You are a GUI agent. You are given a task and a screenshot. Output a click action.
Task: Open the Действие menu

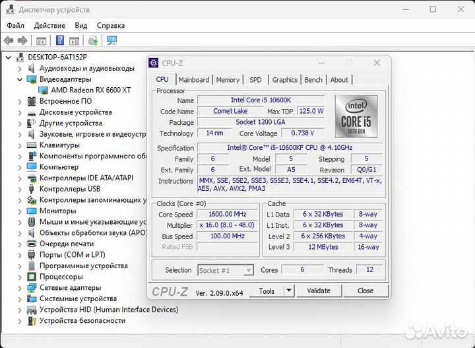49,25
